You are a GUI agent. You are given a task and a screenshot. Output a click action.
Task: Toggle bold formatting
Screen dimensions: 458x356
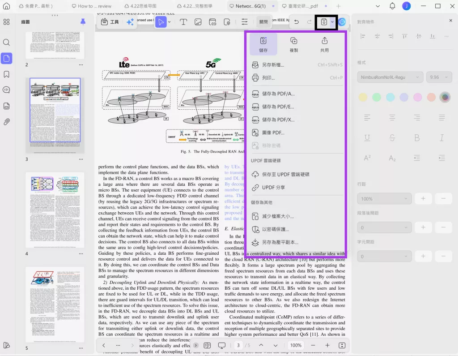click(417, 138)
